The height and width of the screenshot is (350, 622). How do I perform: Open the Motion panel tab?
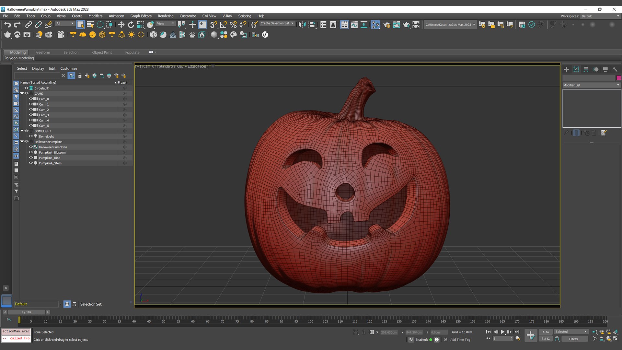[595, 69]
